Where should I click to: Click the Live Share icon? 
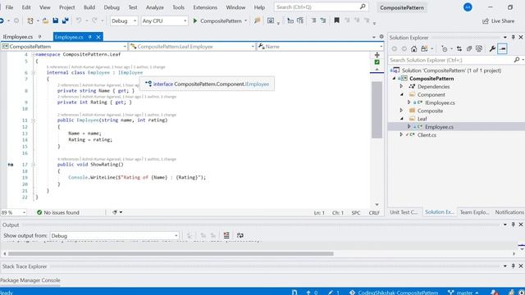[x=486, y=21]
